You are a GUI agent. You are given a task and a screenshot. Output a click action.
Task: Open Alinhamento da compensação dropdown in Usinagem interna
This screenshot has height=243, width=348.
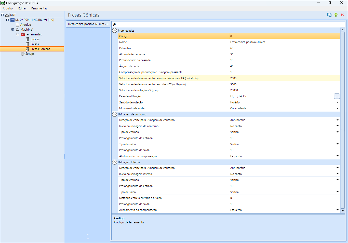(337, 210)
